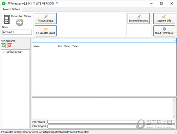Click the log panel scrollbar down arrow
Image resolution: width=177 pixels, height=134 pixels.
[174, 117]
